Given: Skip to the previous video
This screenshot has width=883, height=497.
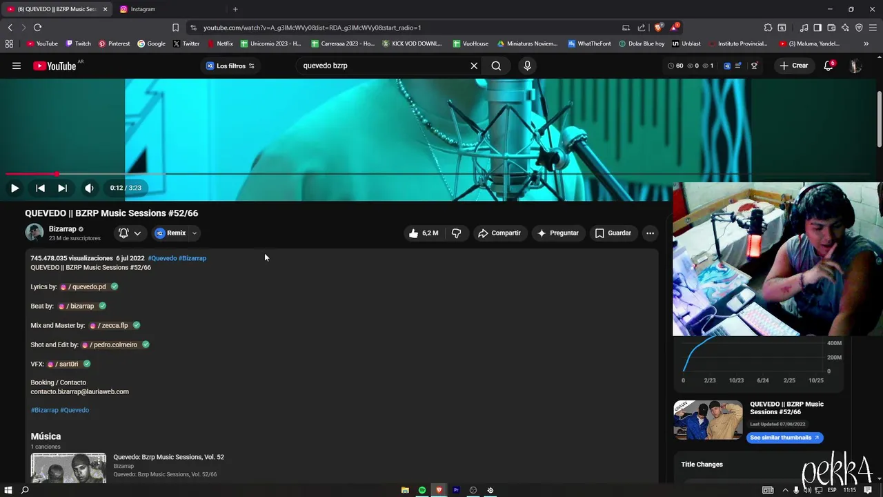Looking at the screenshot, I should tap(40, 188).
